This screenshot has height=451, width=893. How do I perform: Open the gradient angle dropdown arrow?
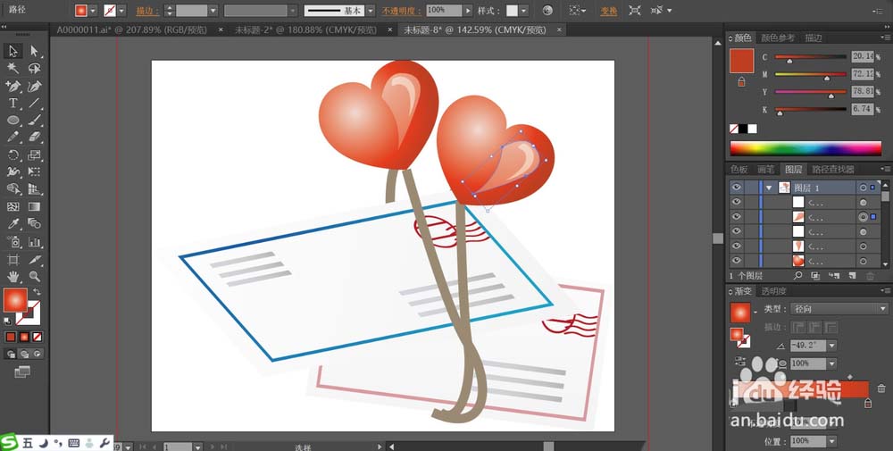[x=831, y=346]
